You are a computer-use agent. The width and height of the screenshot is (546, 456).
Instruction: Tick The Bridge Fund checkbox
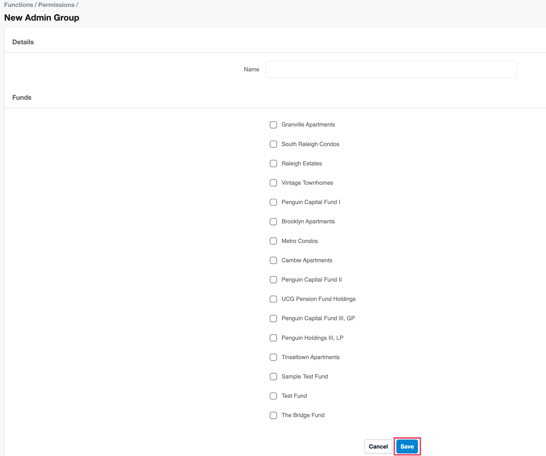(273, 415)
